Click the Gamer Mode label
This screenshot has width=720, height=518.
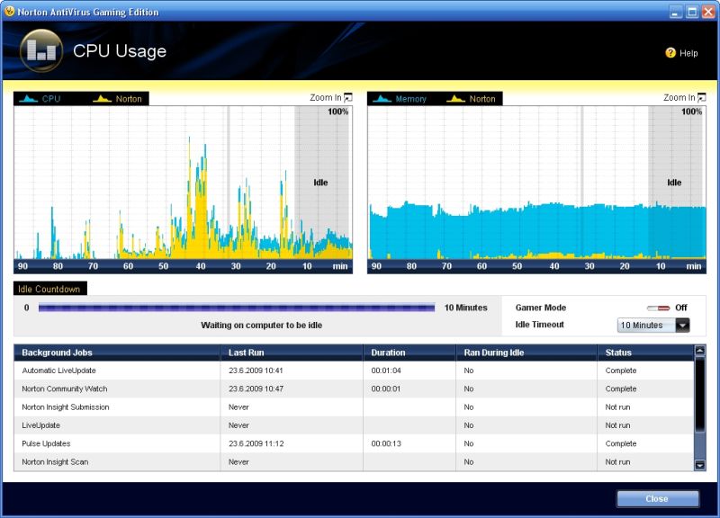pos(541,308)
